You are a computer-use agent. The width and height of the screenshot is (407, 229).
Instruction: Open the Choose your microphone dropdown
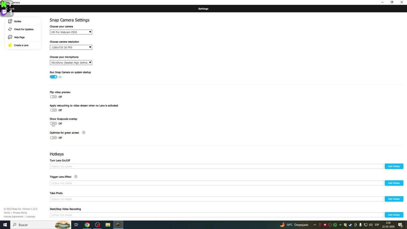coord(71,63)
